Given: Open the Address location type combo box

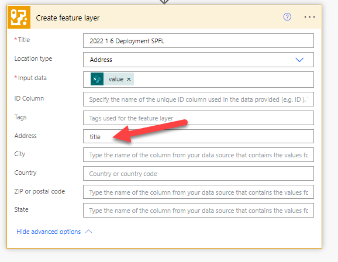Looking at the screenshot, I should [198, 60].
